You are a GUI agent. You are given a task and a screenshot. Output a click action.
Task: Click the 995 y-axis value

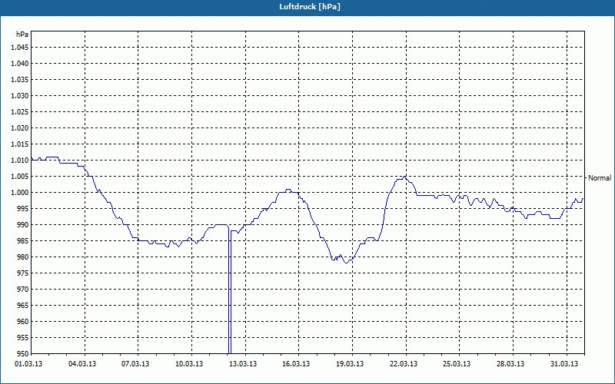point(23,208)
